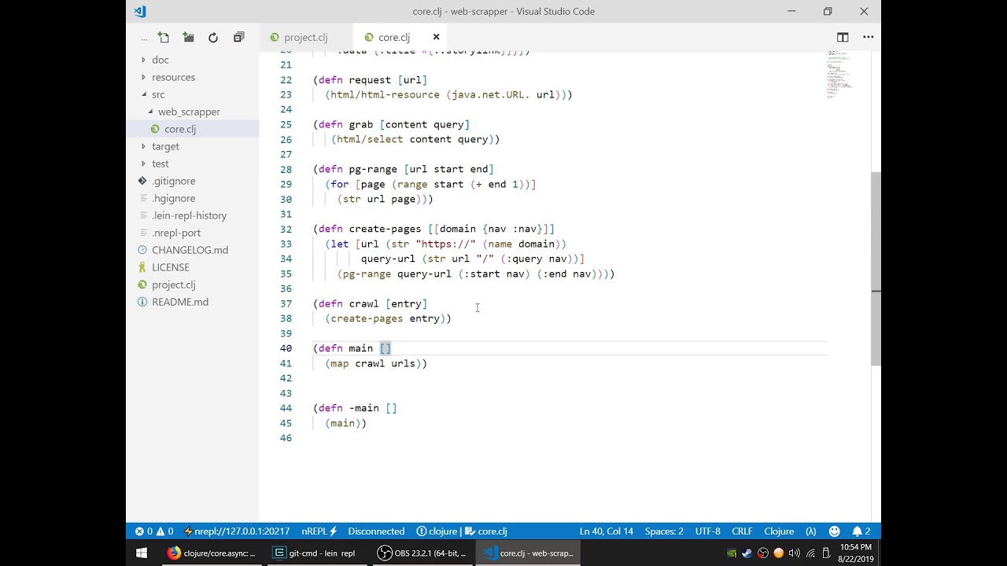
Task: Click the editor vertical scrollbar
Action: tap(876, 269)
